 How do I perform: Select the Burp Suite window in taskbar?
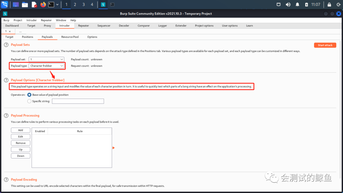coord(103,4)
